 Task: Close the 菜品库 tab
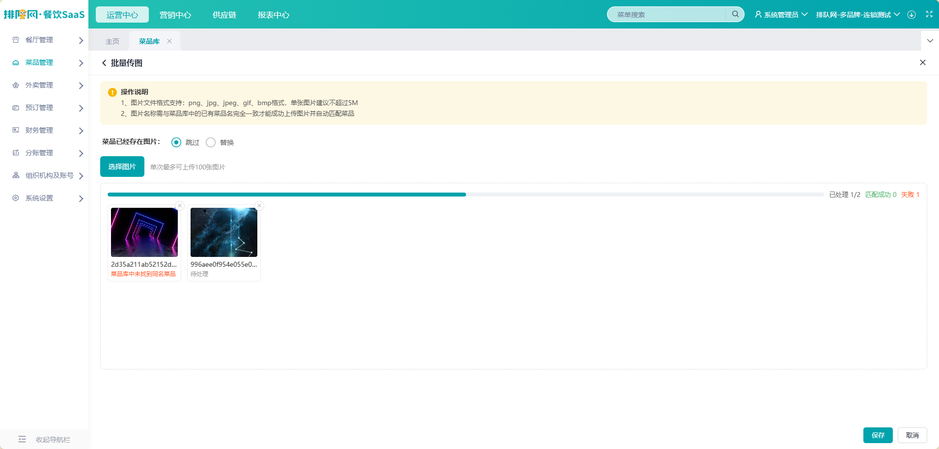(169, 41)
